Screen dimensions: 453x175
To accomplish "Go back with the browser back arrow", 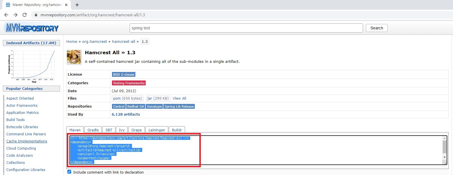I will click(6, 15).
